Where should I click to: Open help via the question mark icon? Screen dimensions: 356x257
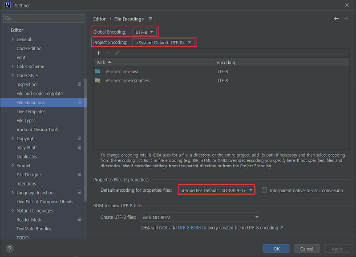[x=9, y=249]
